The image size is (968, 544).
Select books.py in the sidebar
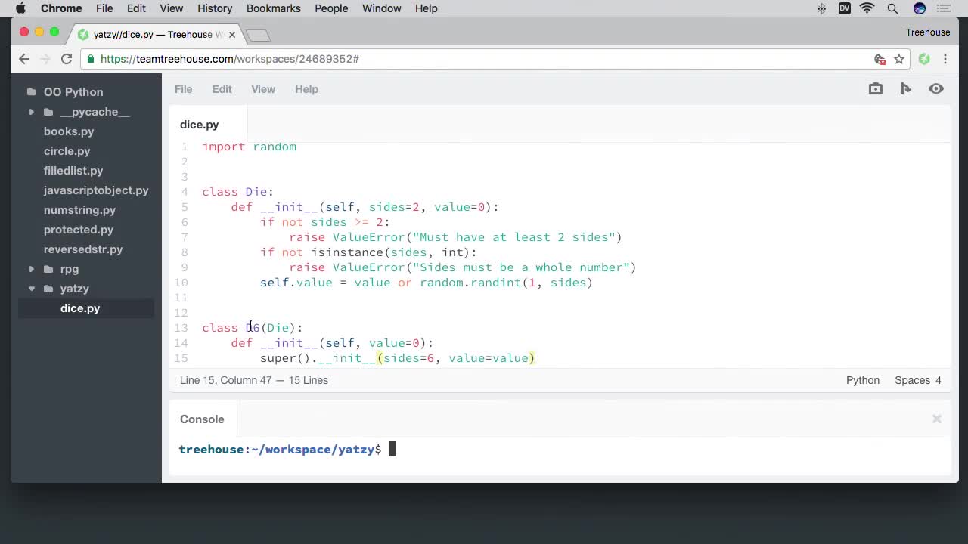(x=69, y=131)
